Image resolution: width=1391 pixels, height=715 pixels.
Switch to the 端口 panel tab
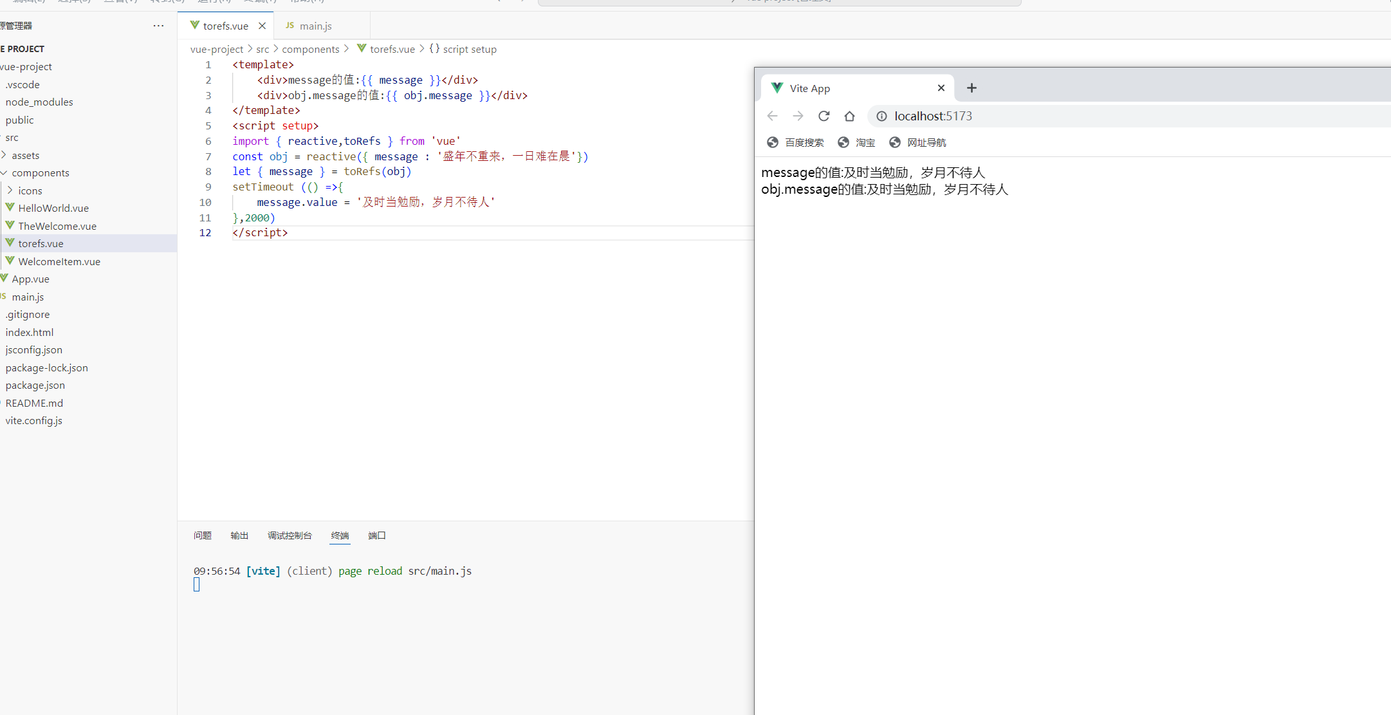377,535
